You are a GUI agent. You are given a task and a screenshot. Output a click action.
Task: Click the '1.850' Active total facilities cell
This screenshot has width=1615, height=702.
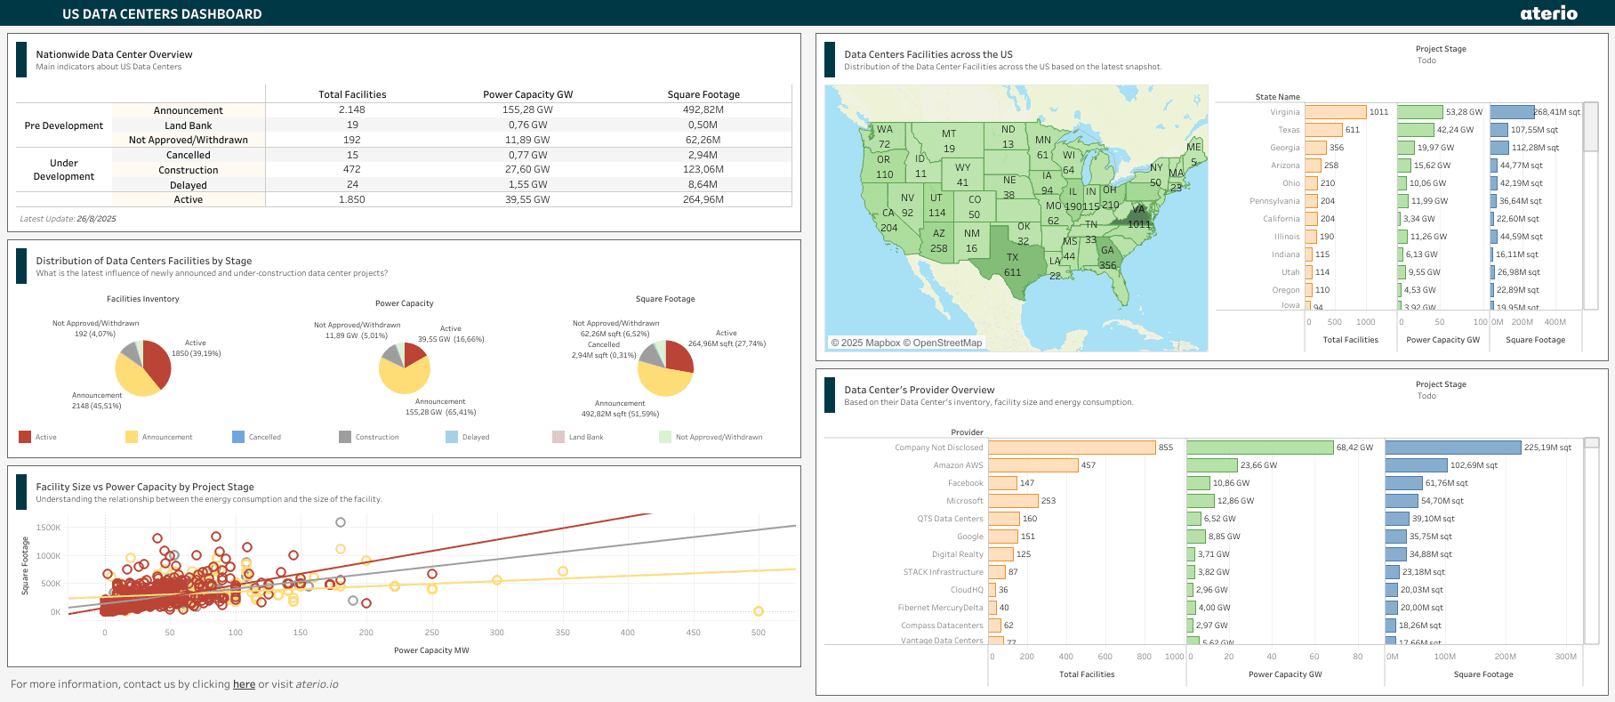pyautogui.click(x=352, y=199)
